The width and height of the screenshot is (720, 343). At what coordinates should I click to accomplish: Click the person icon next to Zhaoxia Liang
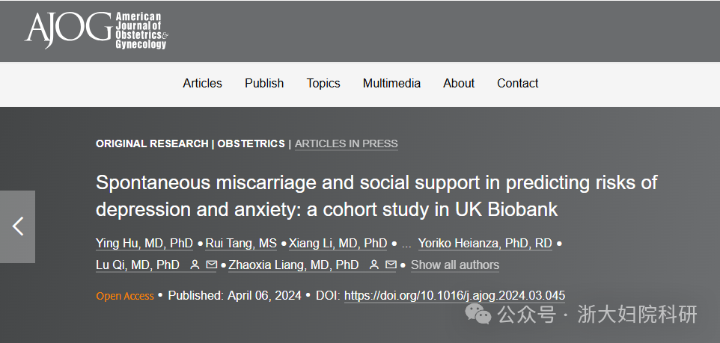coord(374,265)
